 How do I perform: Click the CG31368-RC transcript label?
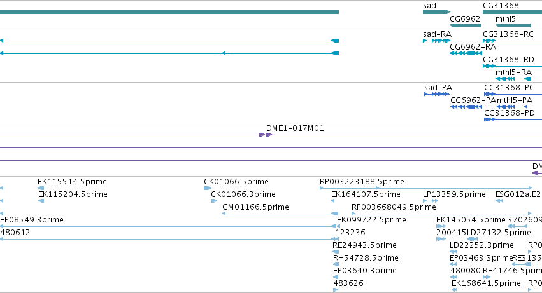click(508, 34)
